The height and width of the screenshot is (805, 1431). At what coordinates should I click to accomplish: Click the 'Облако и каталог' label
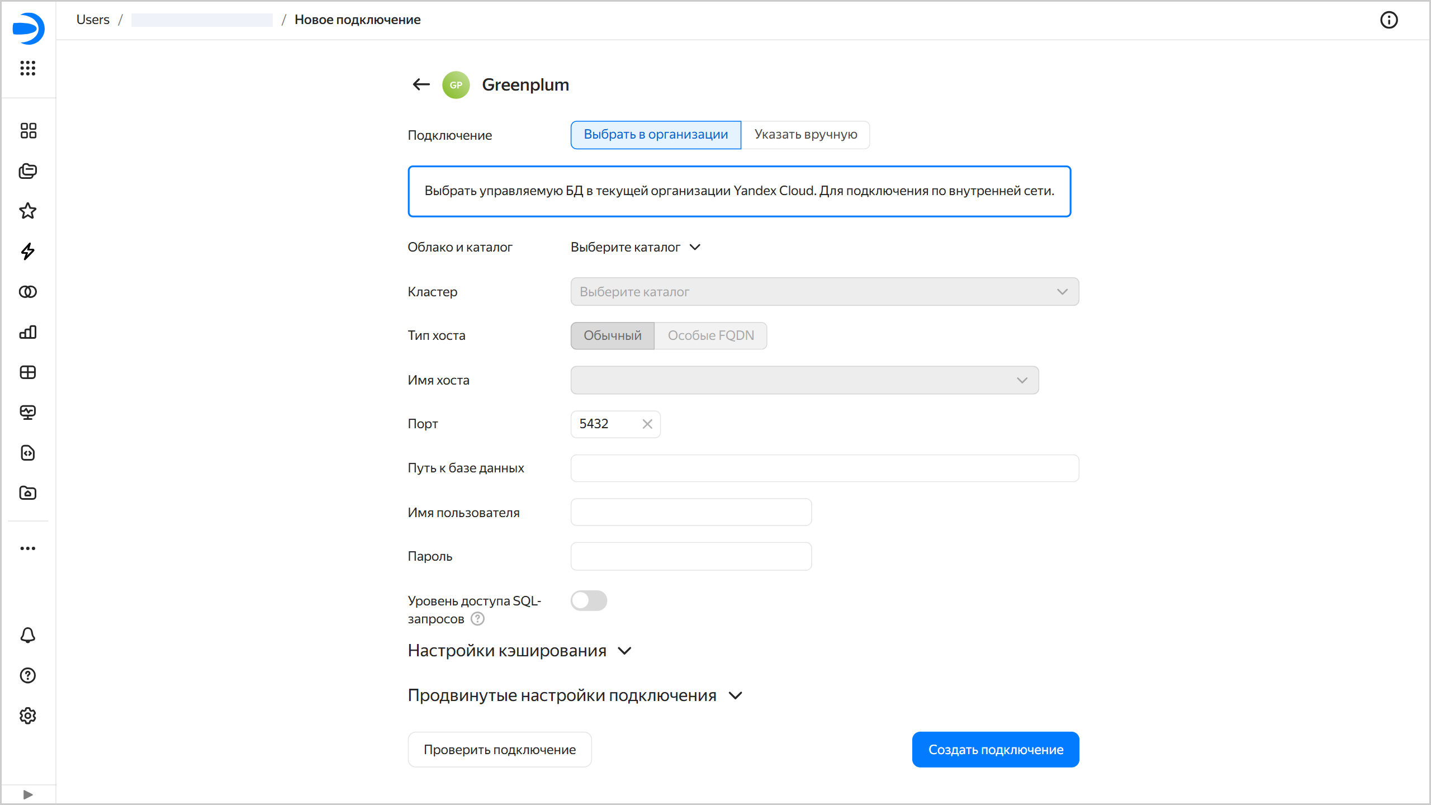tap(460, 247)
